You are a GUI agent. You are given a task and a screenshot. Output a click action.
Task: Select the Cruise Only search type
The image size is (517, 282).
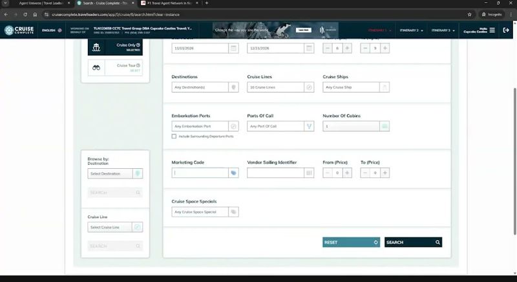[x=115, y=47]
